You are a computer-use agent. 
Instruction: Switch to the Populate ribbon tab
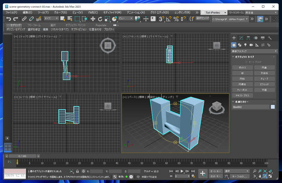101,25
